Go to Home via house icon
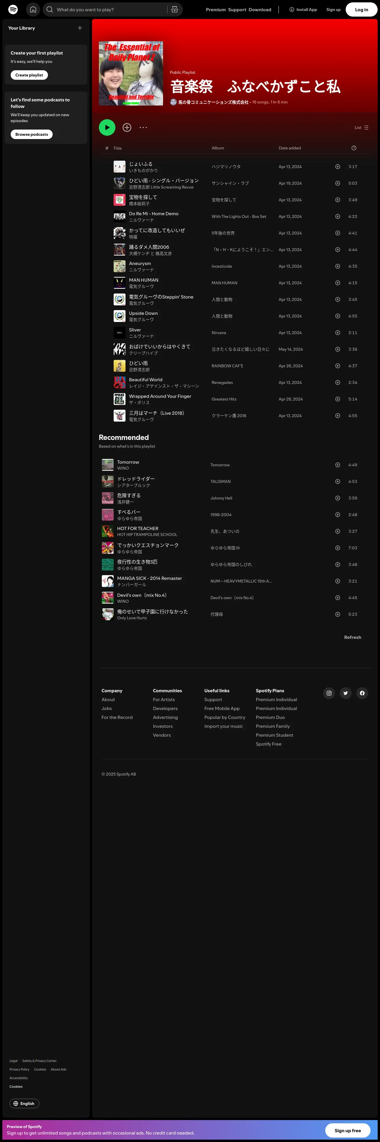Viewport: 380px width, 1142px height. click(33, 9)
